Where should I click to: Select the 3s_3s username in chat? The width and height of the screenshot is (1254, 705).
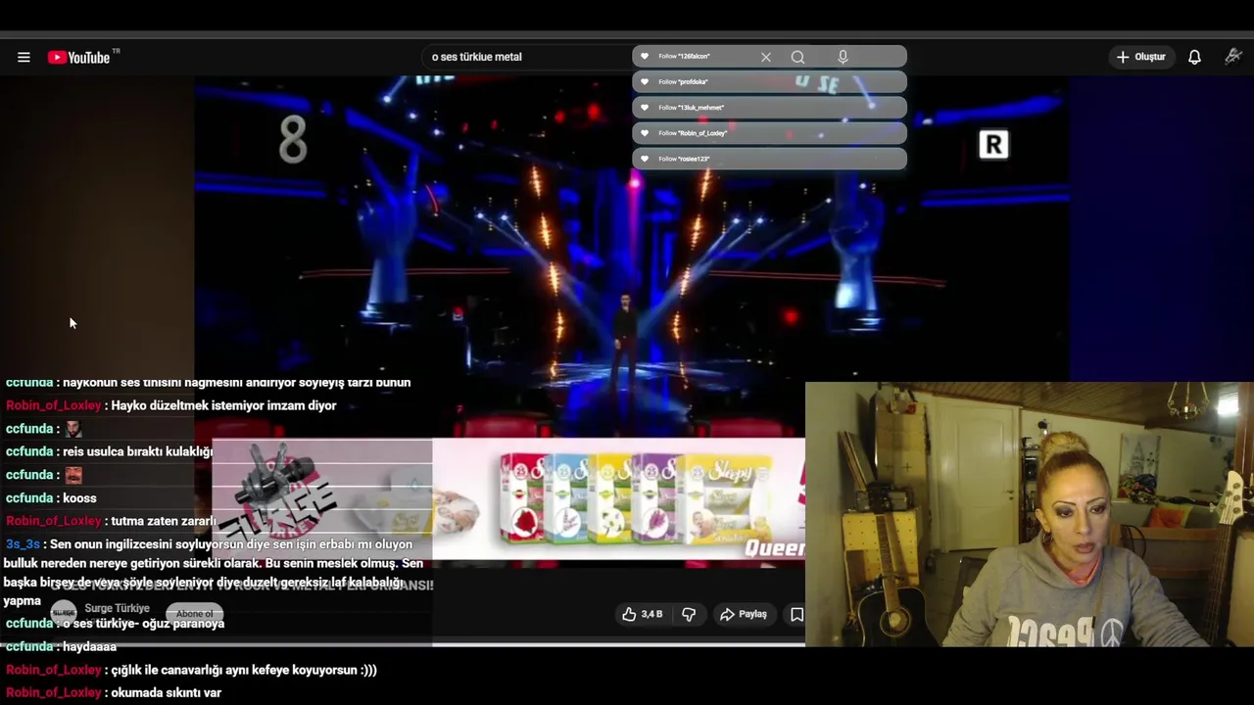click(23, 544)
